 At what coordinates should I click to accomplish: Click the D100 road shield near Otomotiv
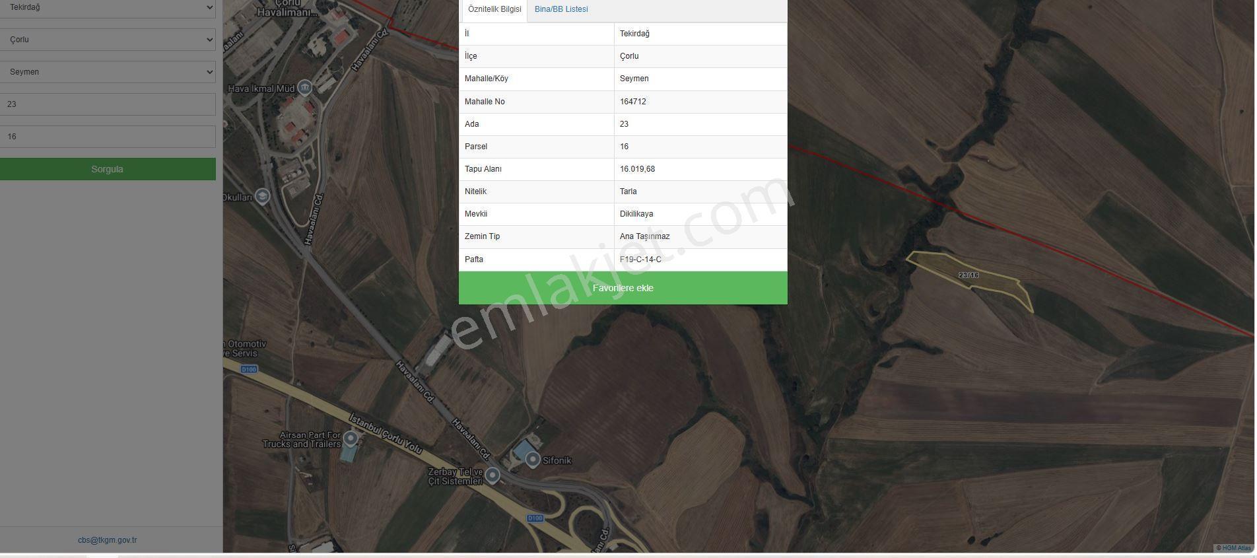(x=249, y=369)
